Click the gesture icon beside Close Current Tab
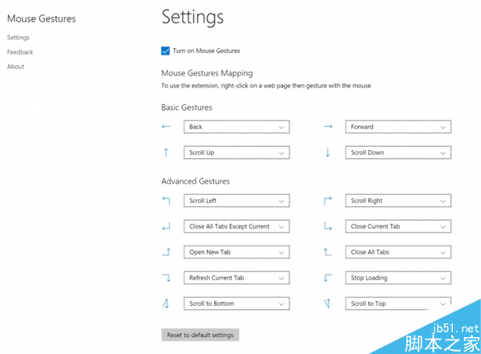The height and width of the screenshot is (354, 481). point(328,226)
